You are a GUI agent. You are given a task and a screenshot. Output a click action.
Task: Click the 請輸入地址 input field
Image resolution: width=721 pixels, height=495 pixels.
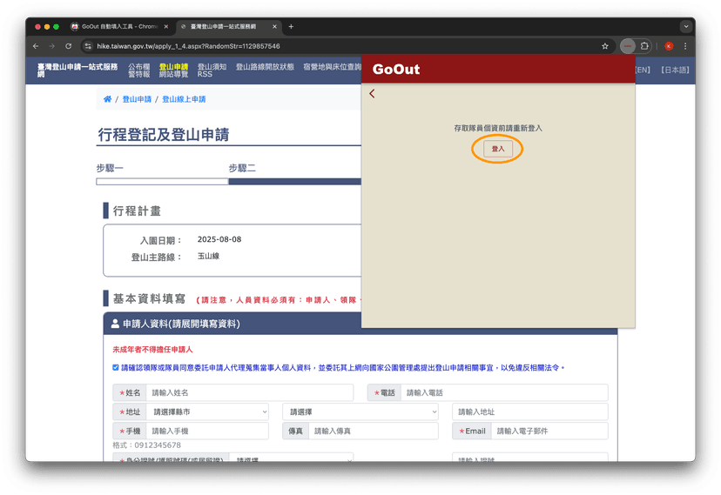[530, 411]
